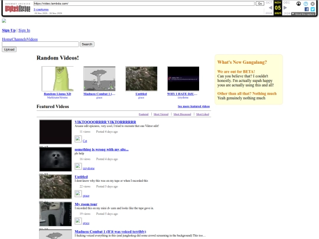Image resolution: width=319 pixels, height=239 pixels.
Task: Open the My room tour thumbnail
Action: coord(56,214)
